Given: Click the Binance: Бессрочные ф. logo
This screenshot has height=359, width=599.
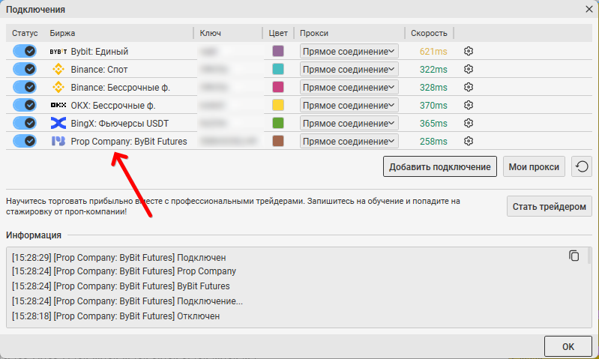Looking at the screenshot, I should click(x=58, y=87).
